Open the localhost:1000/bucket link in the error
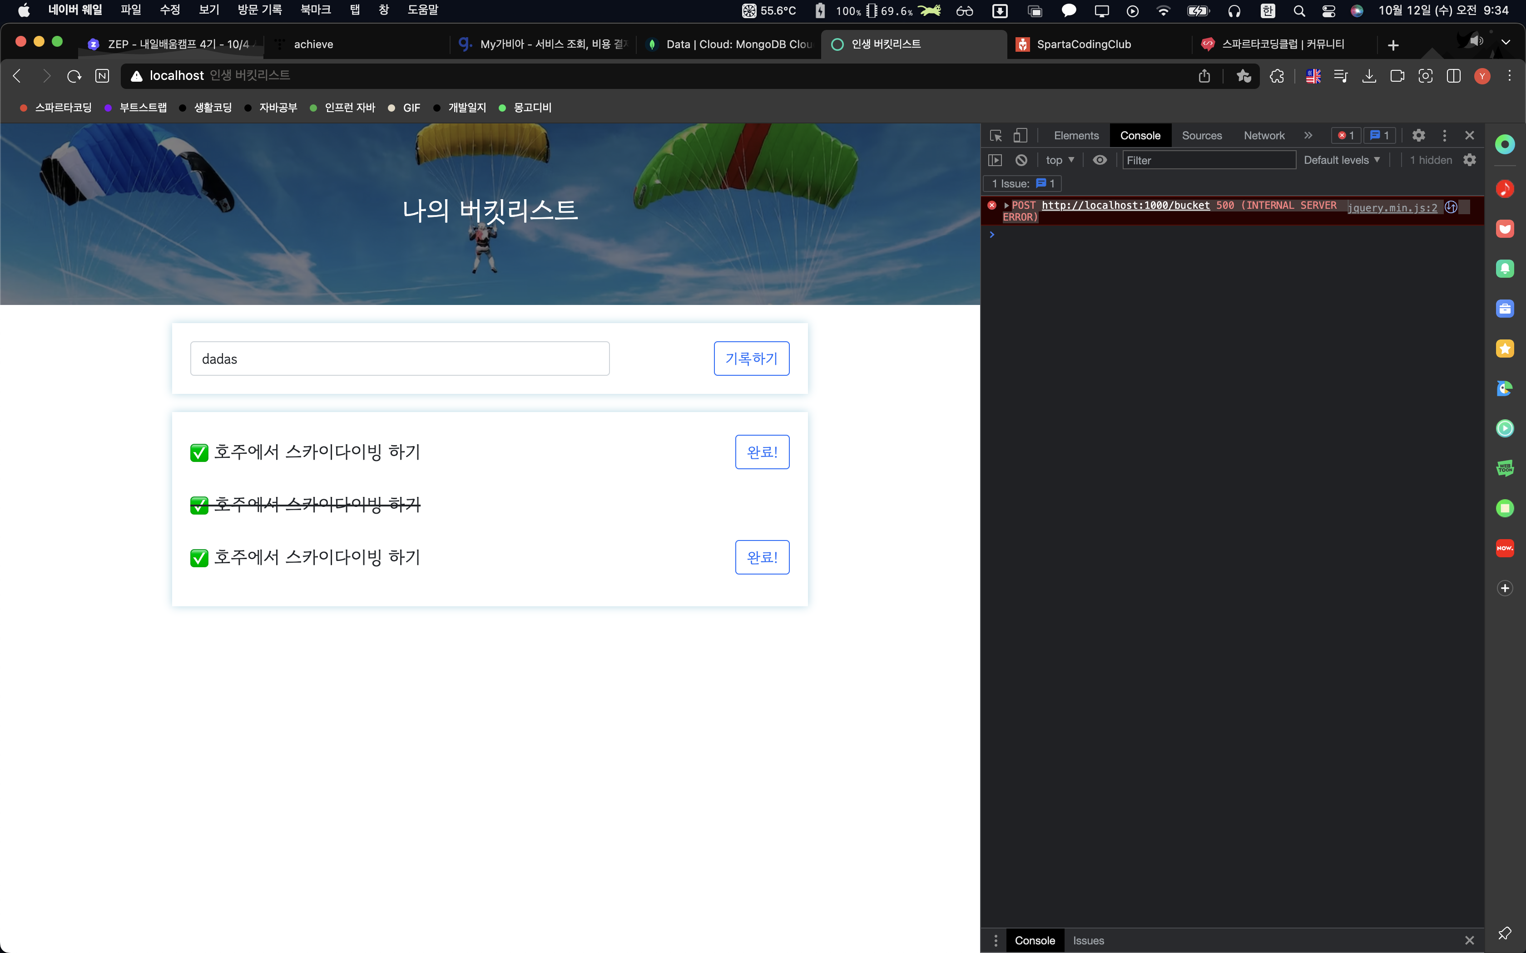The image size is (1526, 953). click(1125, 206)
